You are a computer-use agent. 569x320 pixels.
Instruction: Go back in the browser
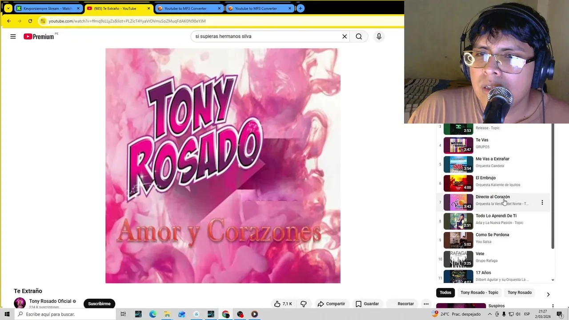[x=8, y=21]
